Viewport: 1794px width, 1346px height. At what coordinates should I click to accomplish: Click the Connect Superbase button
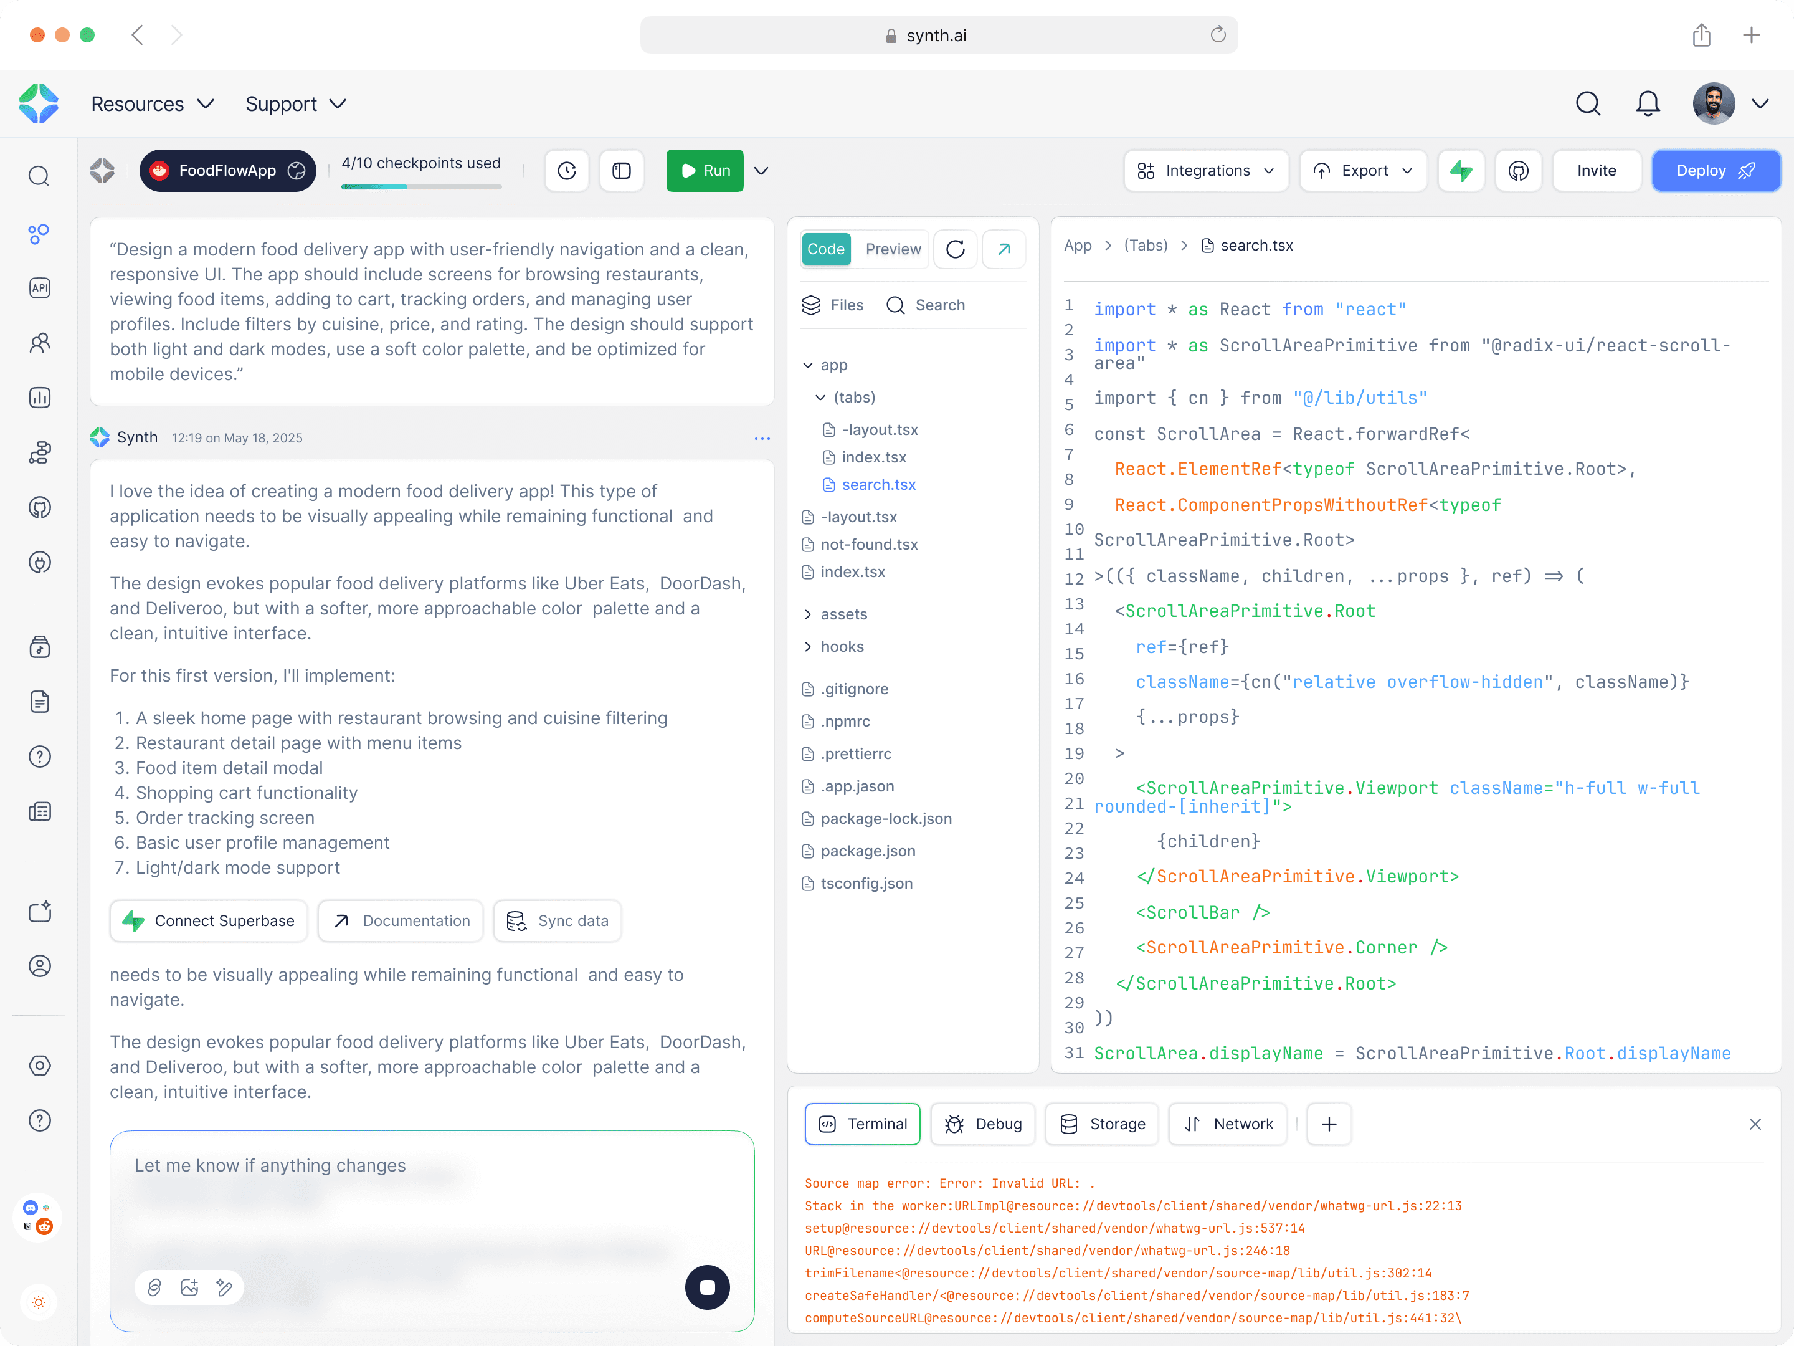pos(209,921)
